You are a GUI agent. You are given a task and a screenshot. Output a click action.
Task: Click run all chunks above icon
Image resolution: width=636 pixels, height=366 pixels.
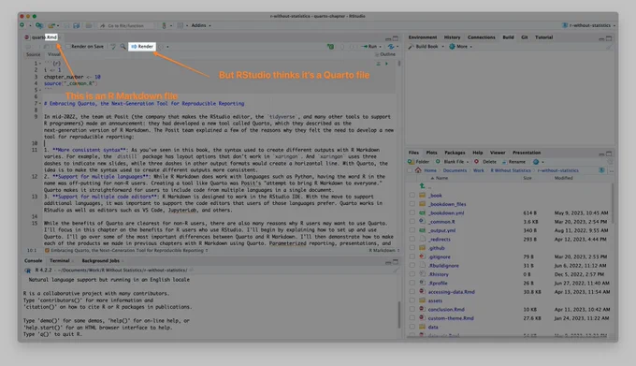point(378,64)
